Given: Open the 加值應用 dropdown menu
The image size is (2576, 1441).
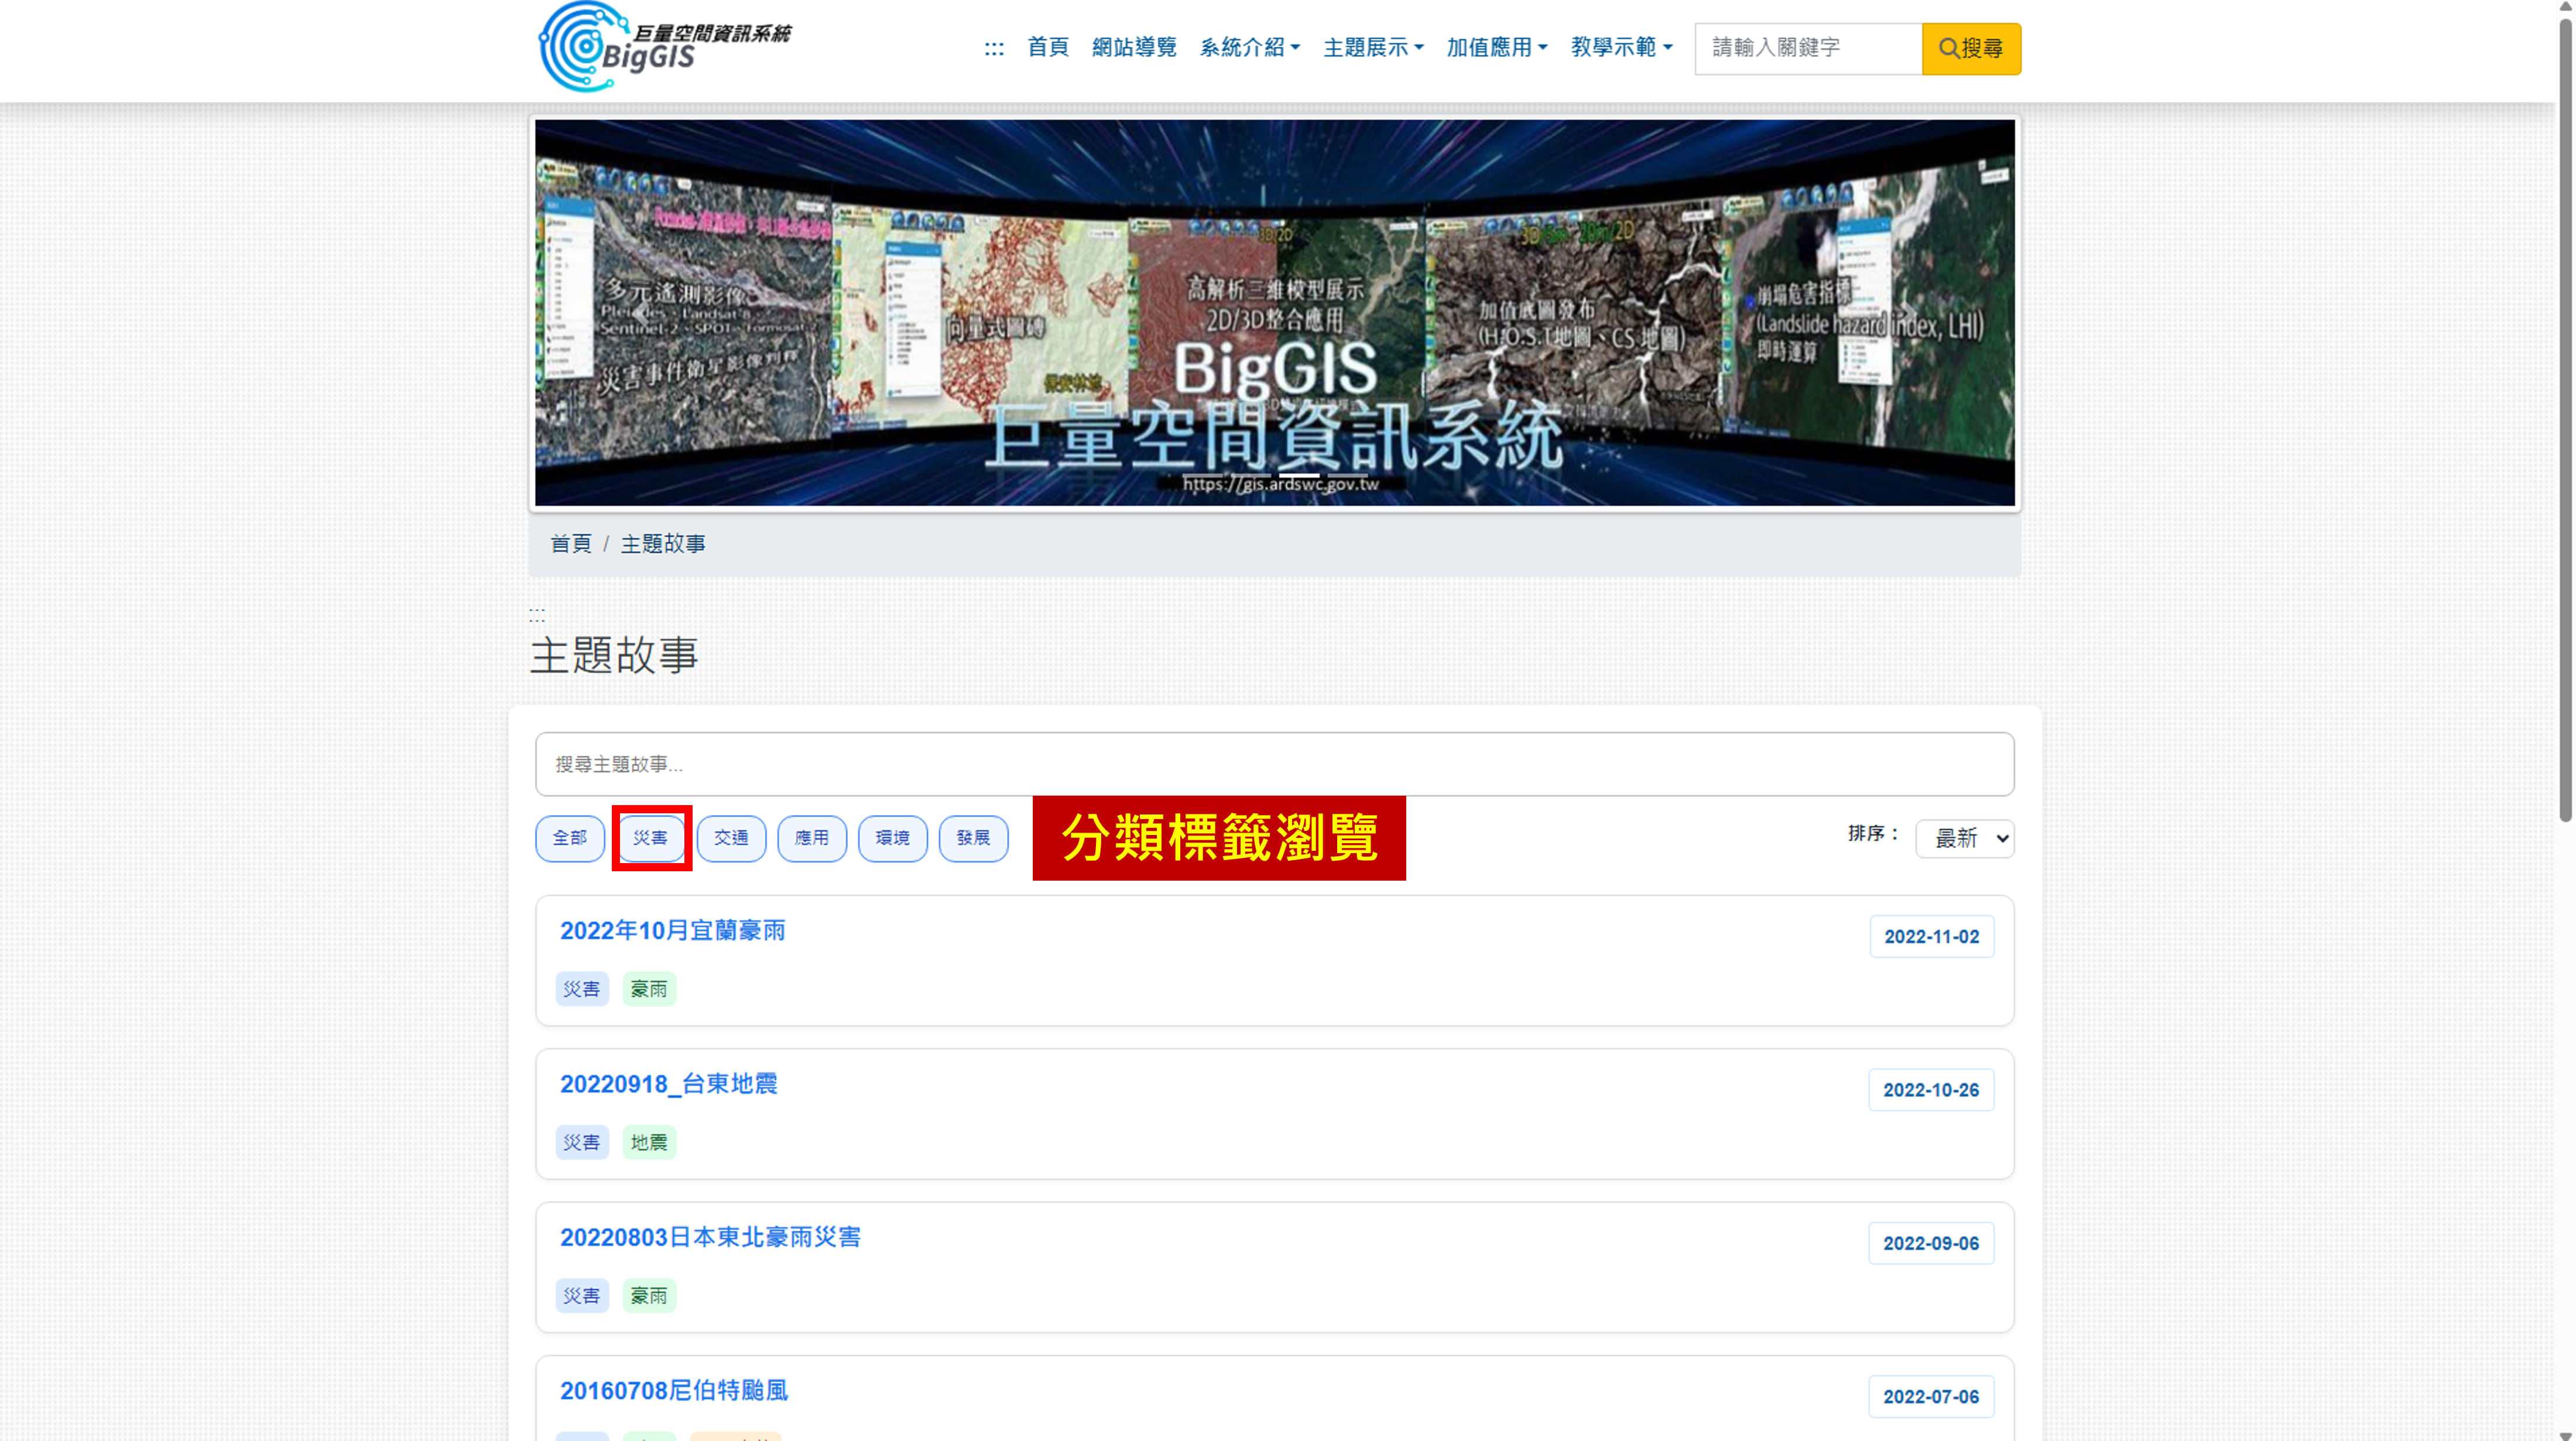Looking at the screenshot, I should pos(1496,47).
